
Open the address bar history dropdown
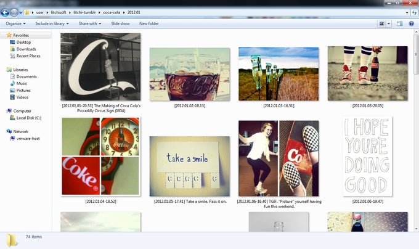[x=407, y=12]
